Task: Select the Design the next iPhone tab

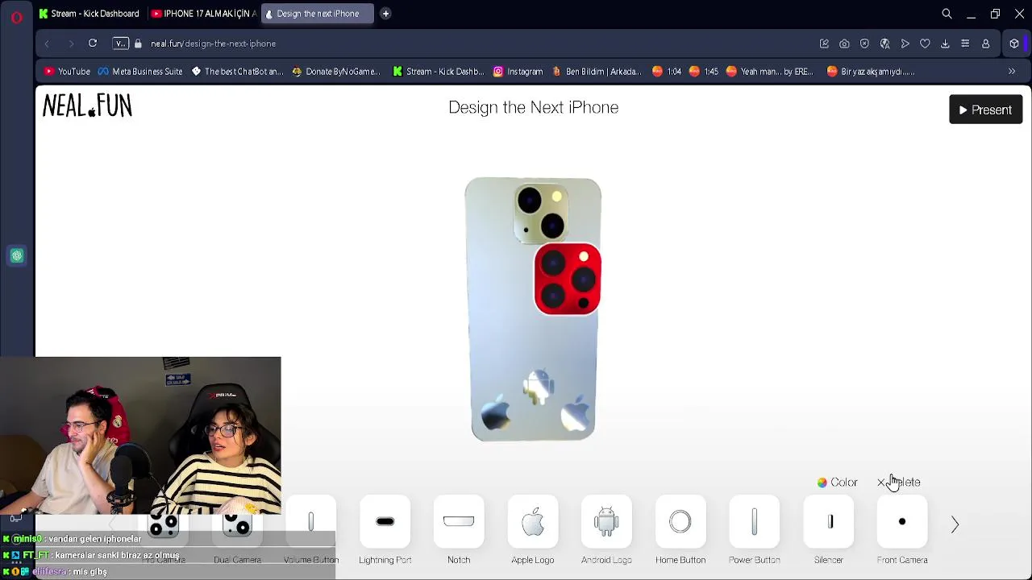Action: (x=317, y=14)
